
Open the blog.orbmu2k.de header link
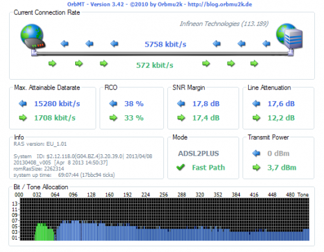(x=220, y=5)
